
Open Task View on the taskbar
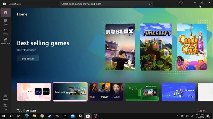pos(19,116)
